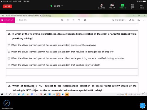Toggle the heart favorite on the photo

[73, 20]
